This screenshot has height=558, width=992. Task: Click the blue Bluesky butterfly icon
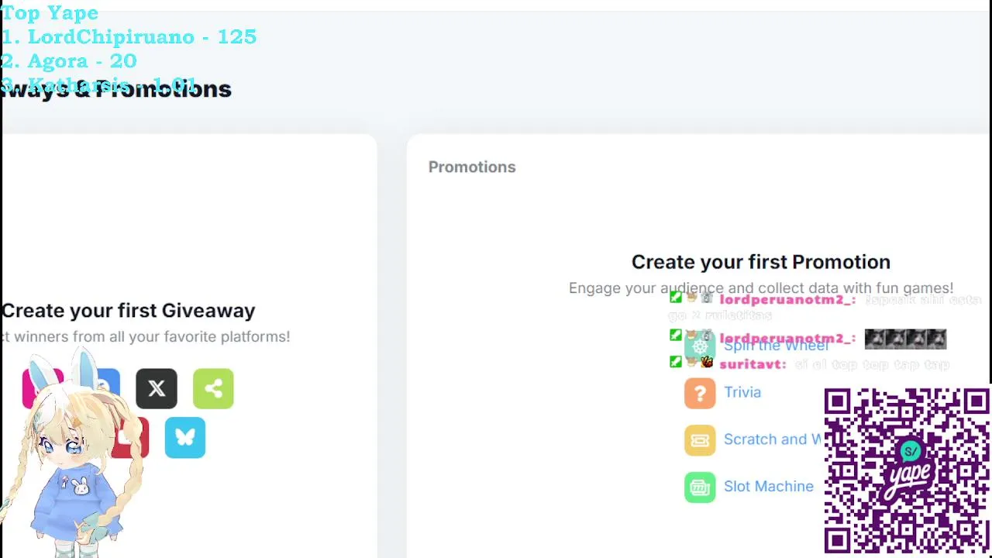pyautogui.click(x=185, y=438)
